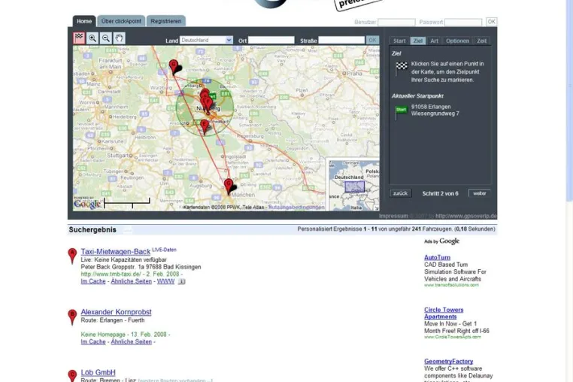Viewport: 573px width, 382px height.
Task: Click the weitere Routen vorhanden link
Action: 175,380
